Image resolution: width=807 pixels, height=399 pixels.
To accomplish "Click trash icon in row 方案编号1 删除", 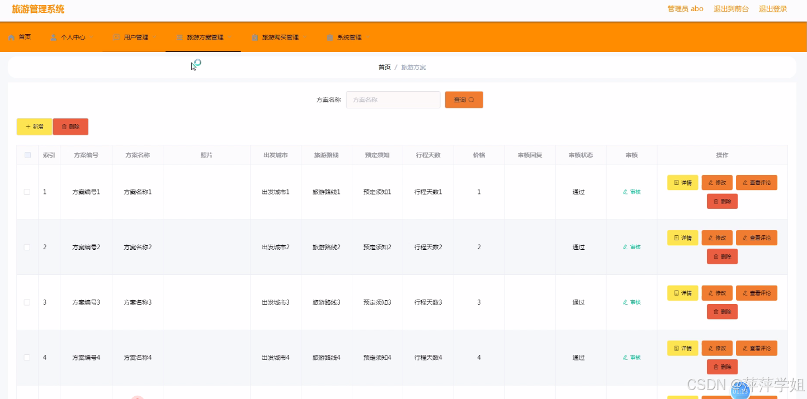I will click(x=716, y=201).
